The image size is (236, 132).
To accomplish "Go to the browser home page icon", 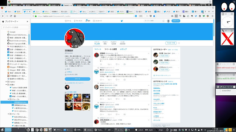I will coord(15,16).
